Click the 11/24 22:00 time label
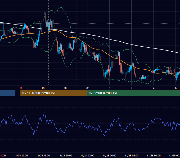This screenshot has height=158, width=180. click(87, 155)
